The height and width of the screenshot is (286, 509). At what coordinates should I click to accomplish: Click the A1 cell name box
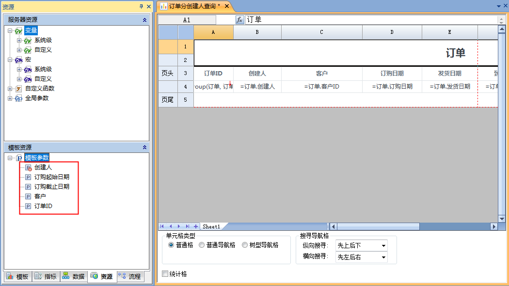click(187, 20)
